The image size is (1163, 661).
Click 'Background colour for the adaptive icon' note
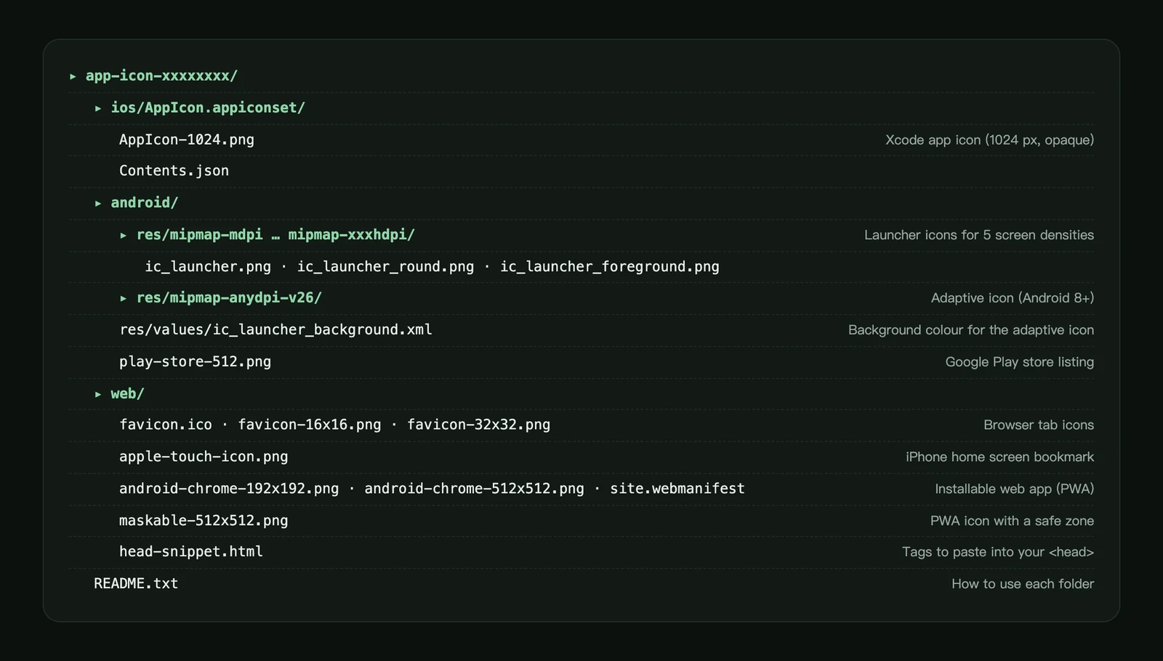(x=971, y=330)
